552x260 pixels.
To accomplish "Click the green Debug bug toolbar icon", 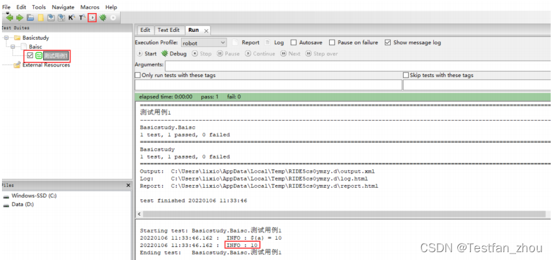I will (x=103, y=18).
